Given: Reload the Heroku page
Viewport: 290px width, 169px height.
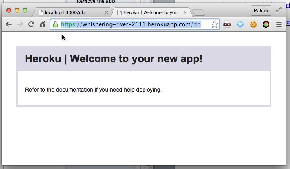Looking at the screenshot, I should [31, 24].
